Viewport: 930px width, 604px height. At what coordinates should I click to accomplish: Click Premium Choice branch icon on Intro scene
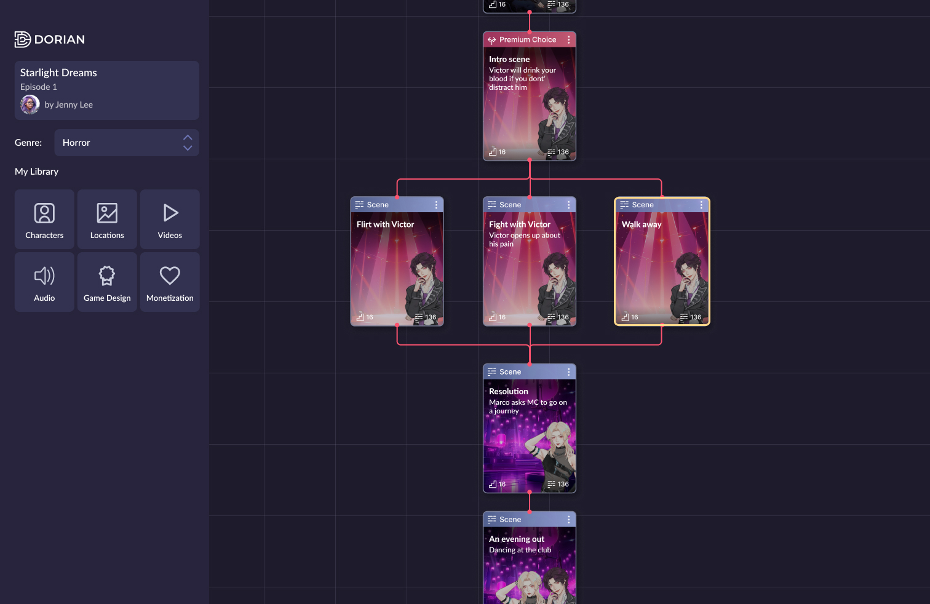[x=491, y=40]
